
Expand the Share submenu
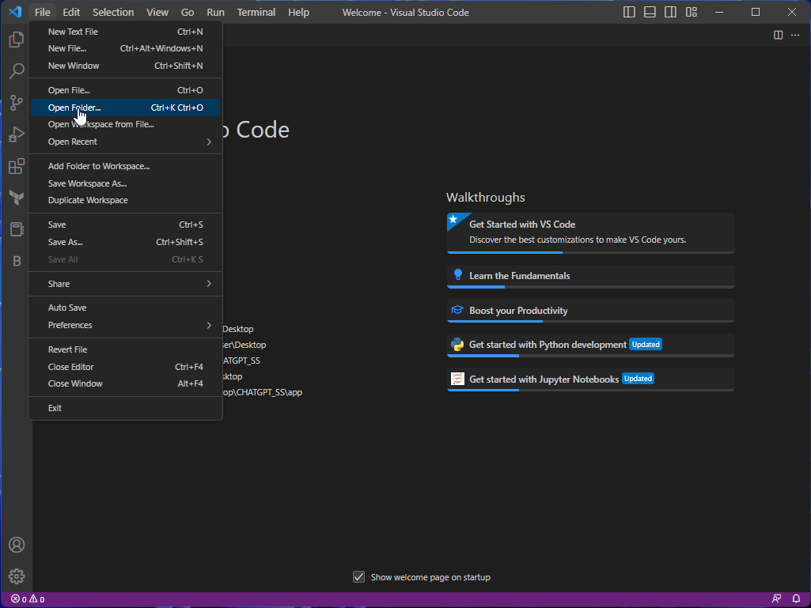pos(125,284)
